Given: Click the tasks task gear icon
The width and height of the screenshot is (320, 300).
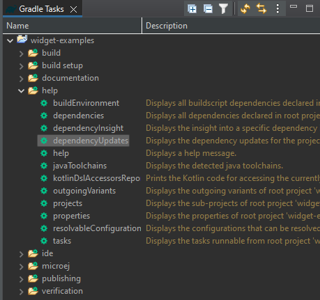Looking at the screenshot, I should click(x=44, y=241).
